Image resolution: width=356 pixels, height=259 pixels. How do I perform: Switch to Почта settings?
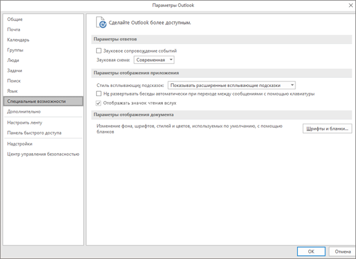point(43,29)
